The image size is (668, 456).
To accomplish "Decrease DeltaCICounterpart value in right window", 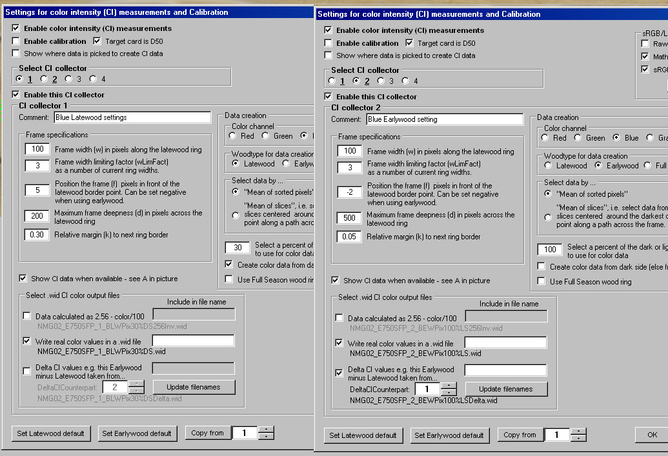I will click(449, 392).
